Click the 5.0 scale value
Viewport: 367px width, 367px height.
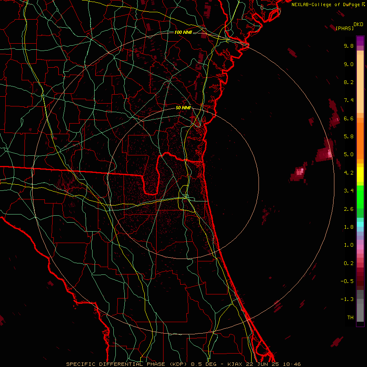coord(349,155)
